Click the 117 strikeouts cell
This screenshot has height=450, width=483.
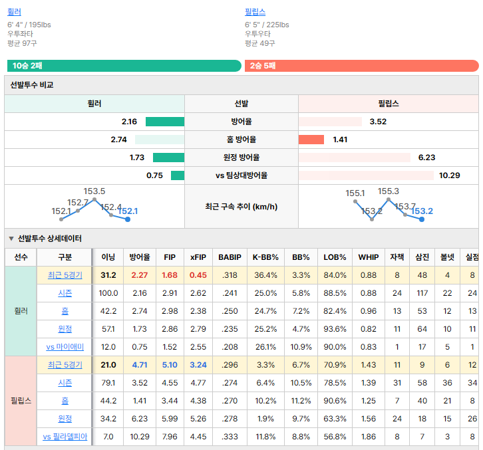pos(422,293)
